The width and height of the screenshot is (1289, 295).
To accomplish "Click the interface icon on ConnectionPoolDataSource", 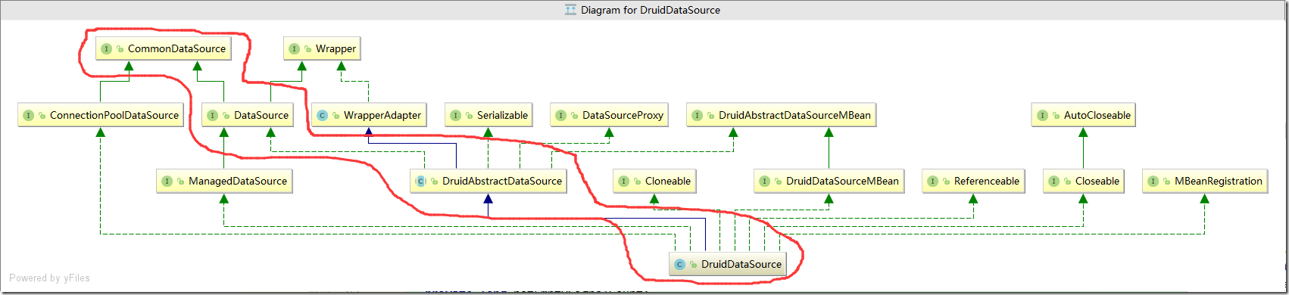I will click(28, 116).
